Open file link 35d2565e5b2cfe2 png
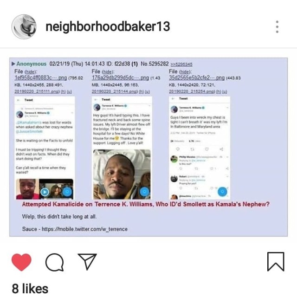The height and width of the screenshot is (297, 297). pyautogui.click(x=197, y=77)
